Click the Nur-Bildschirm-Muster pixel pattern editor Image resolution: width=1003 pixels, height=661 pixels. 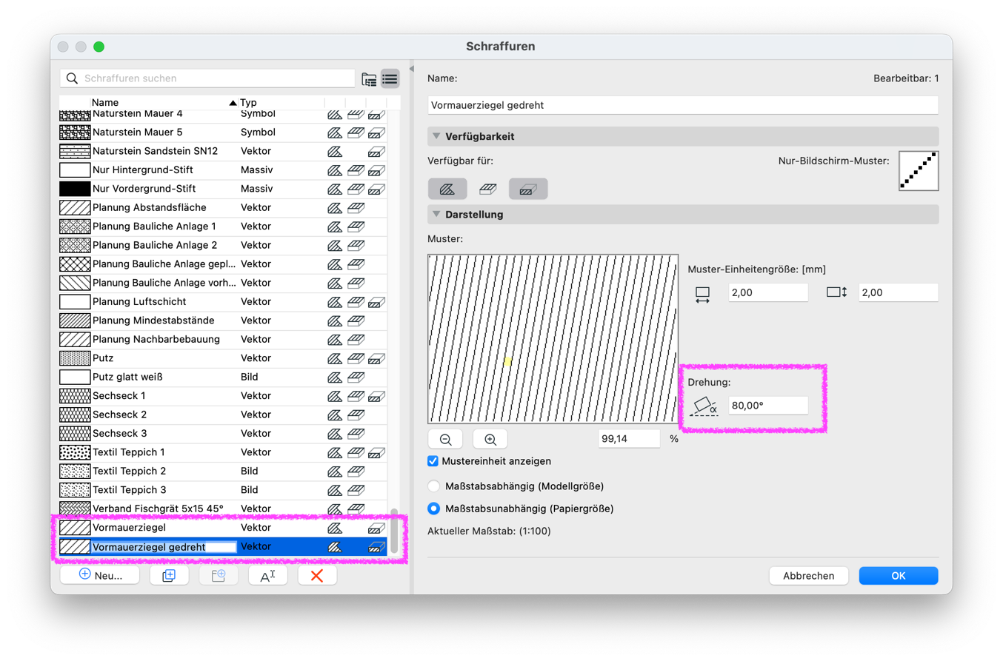coord(919,171)
